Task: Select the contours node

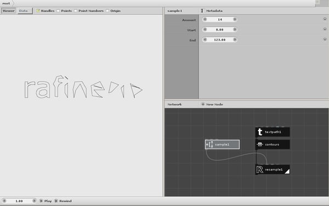Action: coord(273,144)
